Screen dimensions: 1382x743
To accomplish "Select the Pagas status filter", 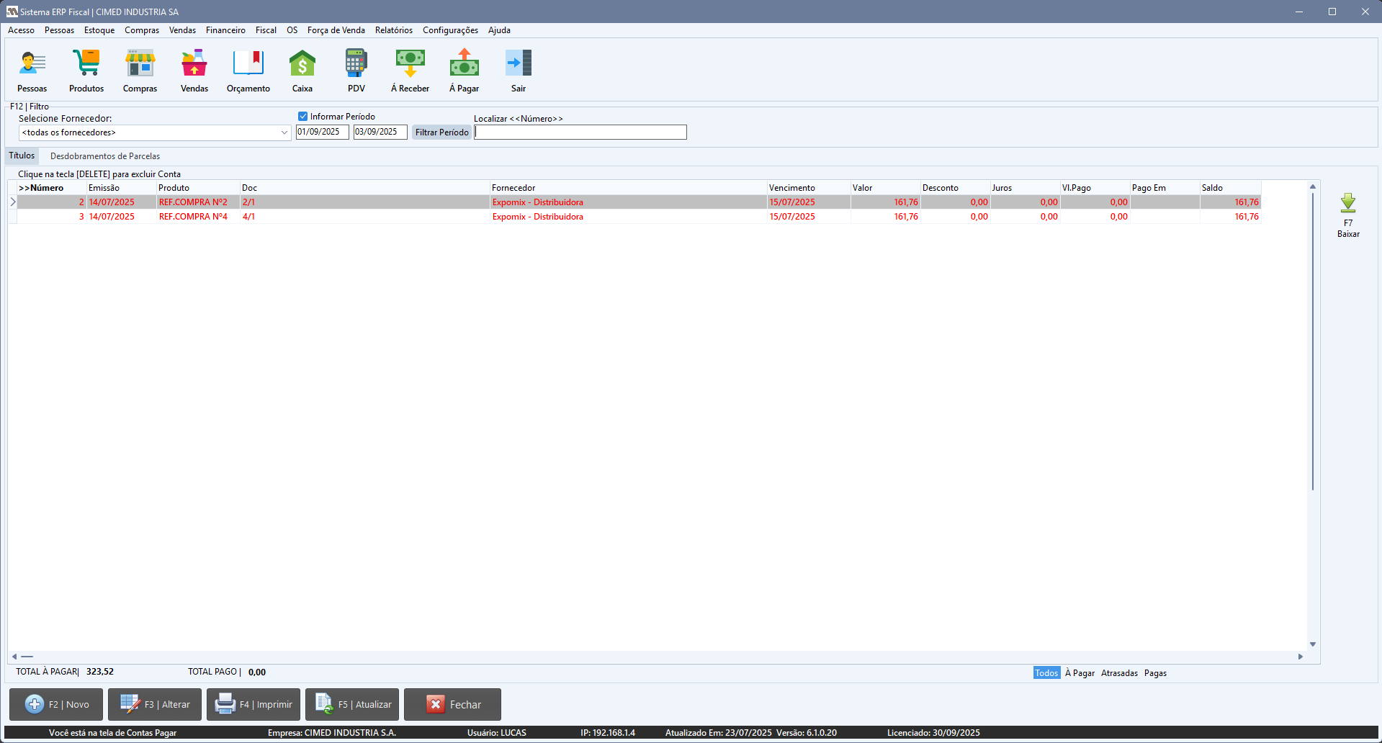I will click(x=1155, y=673).
